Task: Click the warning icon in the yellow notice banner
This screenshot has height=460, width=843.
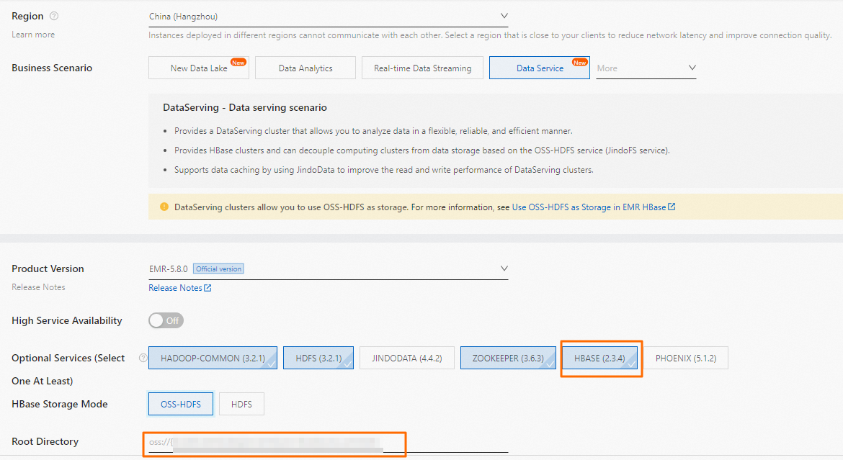Action: point(164,207)
